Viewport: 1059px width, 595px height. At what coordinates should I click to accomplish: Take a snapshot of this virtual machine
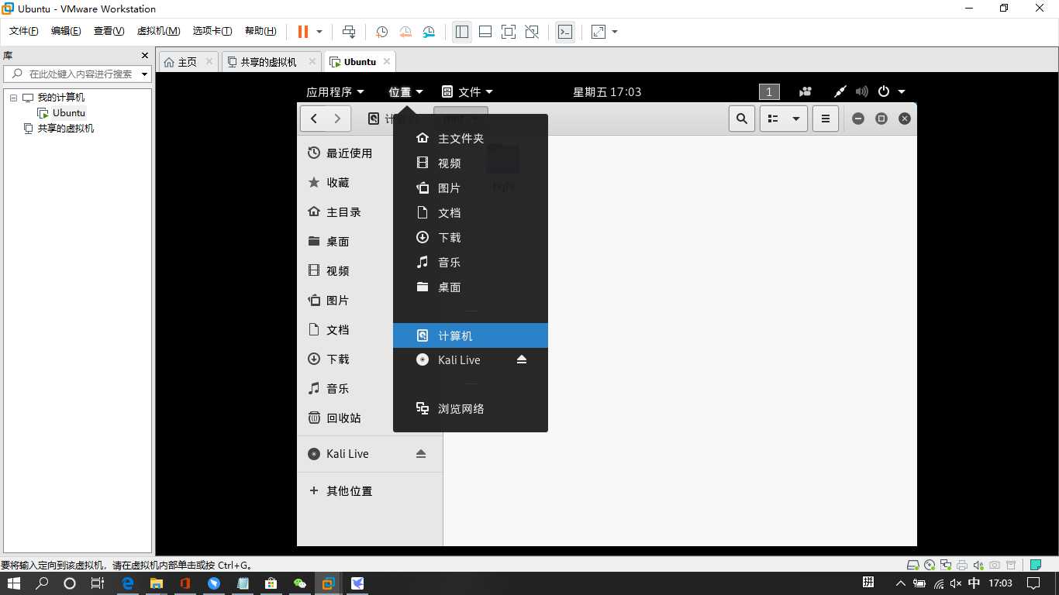[382, 32]
